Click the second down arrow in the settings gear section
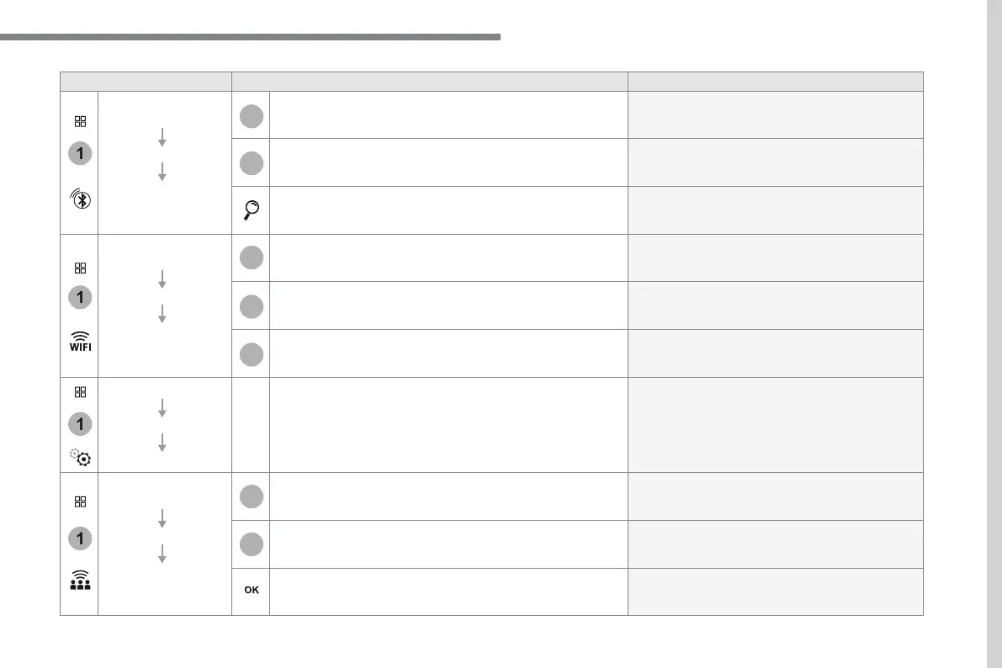Image resolution: width=1002 pixels, height=668 pixels. (x=162, y=443)
